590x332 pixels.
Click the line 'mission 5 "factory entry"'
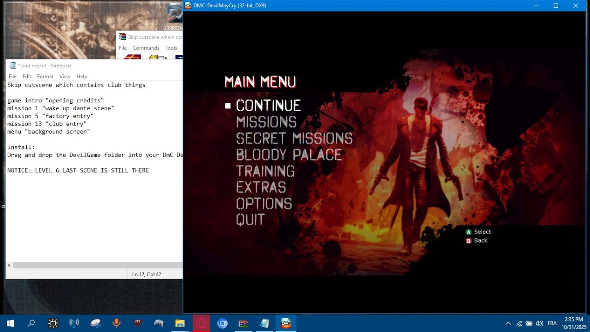click(x=50, y=116)
